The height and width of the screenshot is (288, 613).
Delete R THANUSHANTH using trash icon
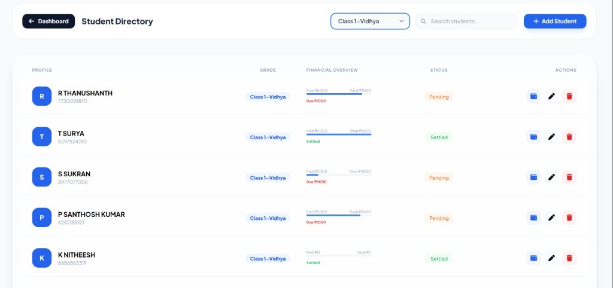569,96
